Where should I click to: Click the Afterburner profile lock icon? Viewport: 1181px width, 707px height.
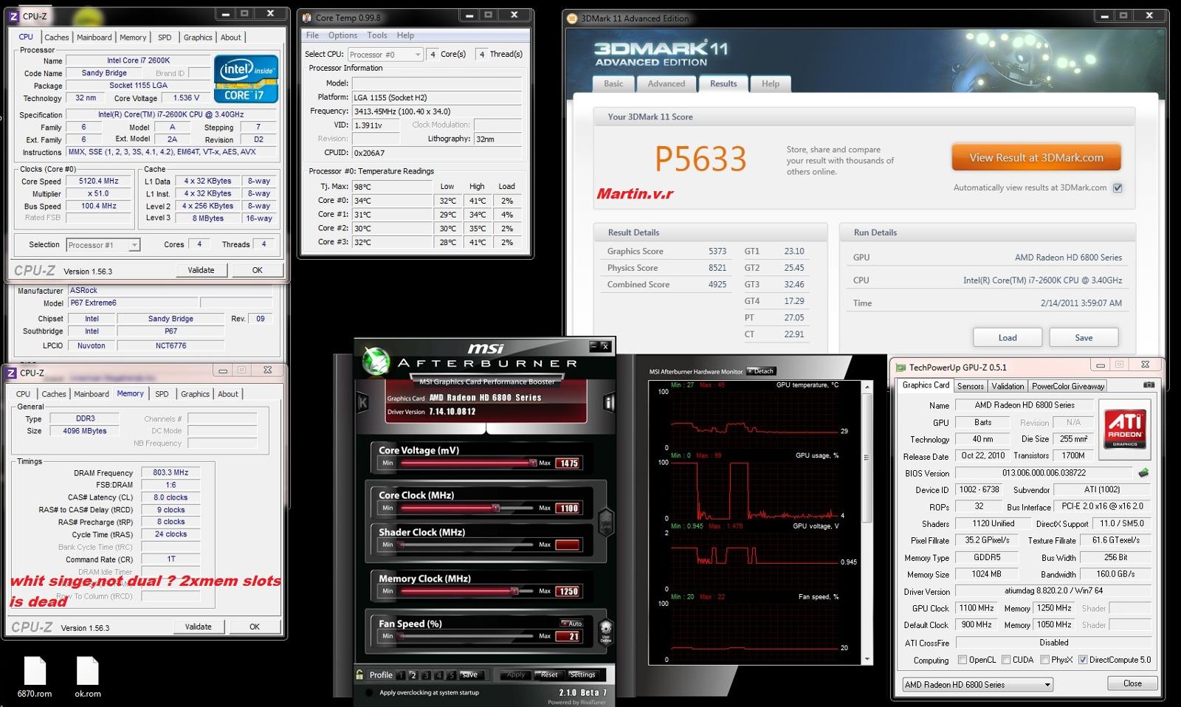coord(360,675)
